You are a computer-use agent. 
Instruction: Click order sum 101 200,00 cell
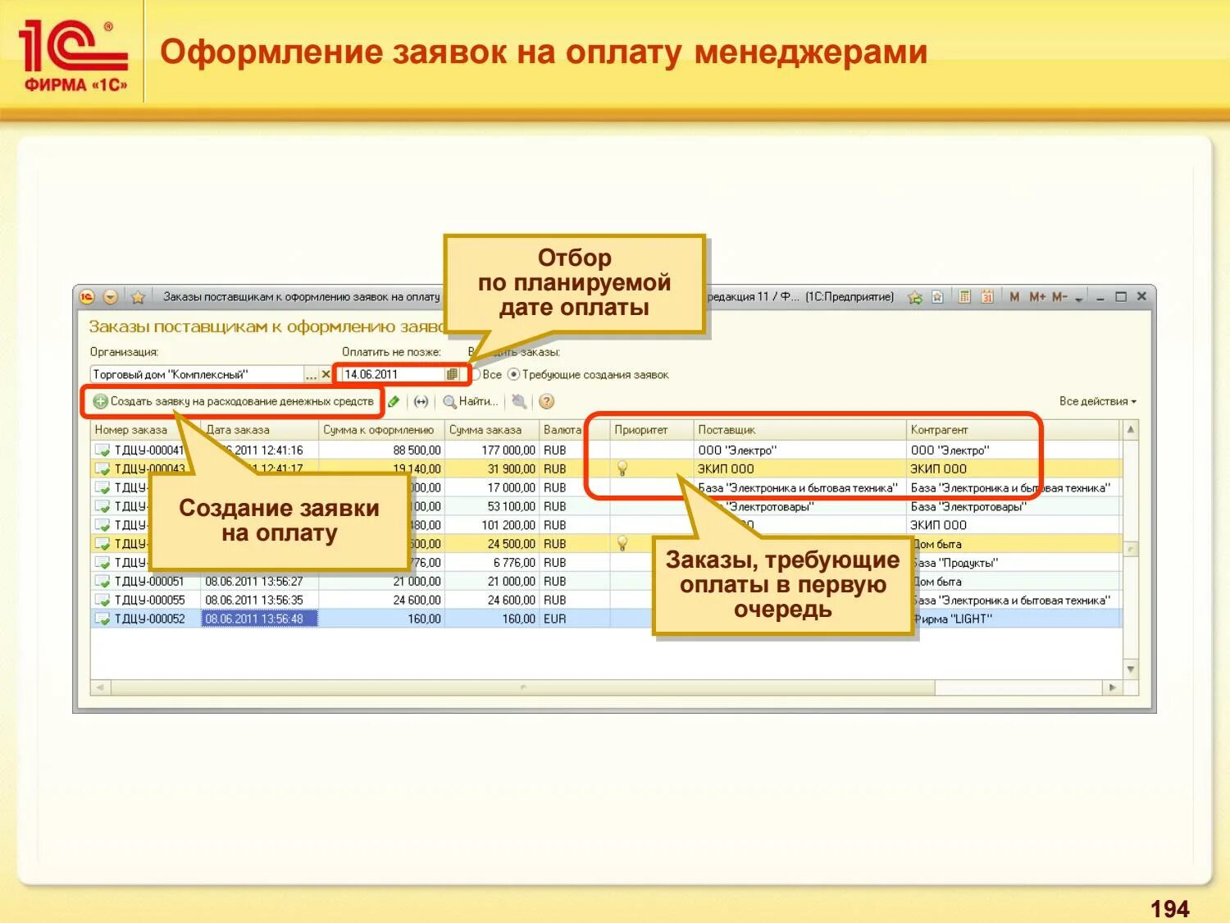[491, 524]
